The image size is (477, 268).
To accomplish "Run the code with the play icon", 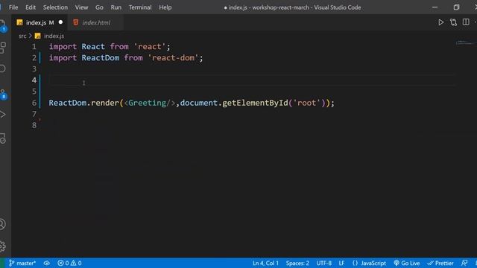I will click(440, 22).
